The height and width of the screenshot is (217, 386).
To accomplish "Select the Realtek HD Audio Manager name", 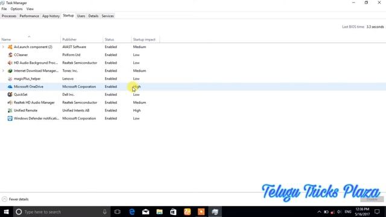I will [x=34, y=102].
